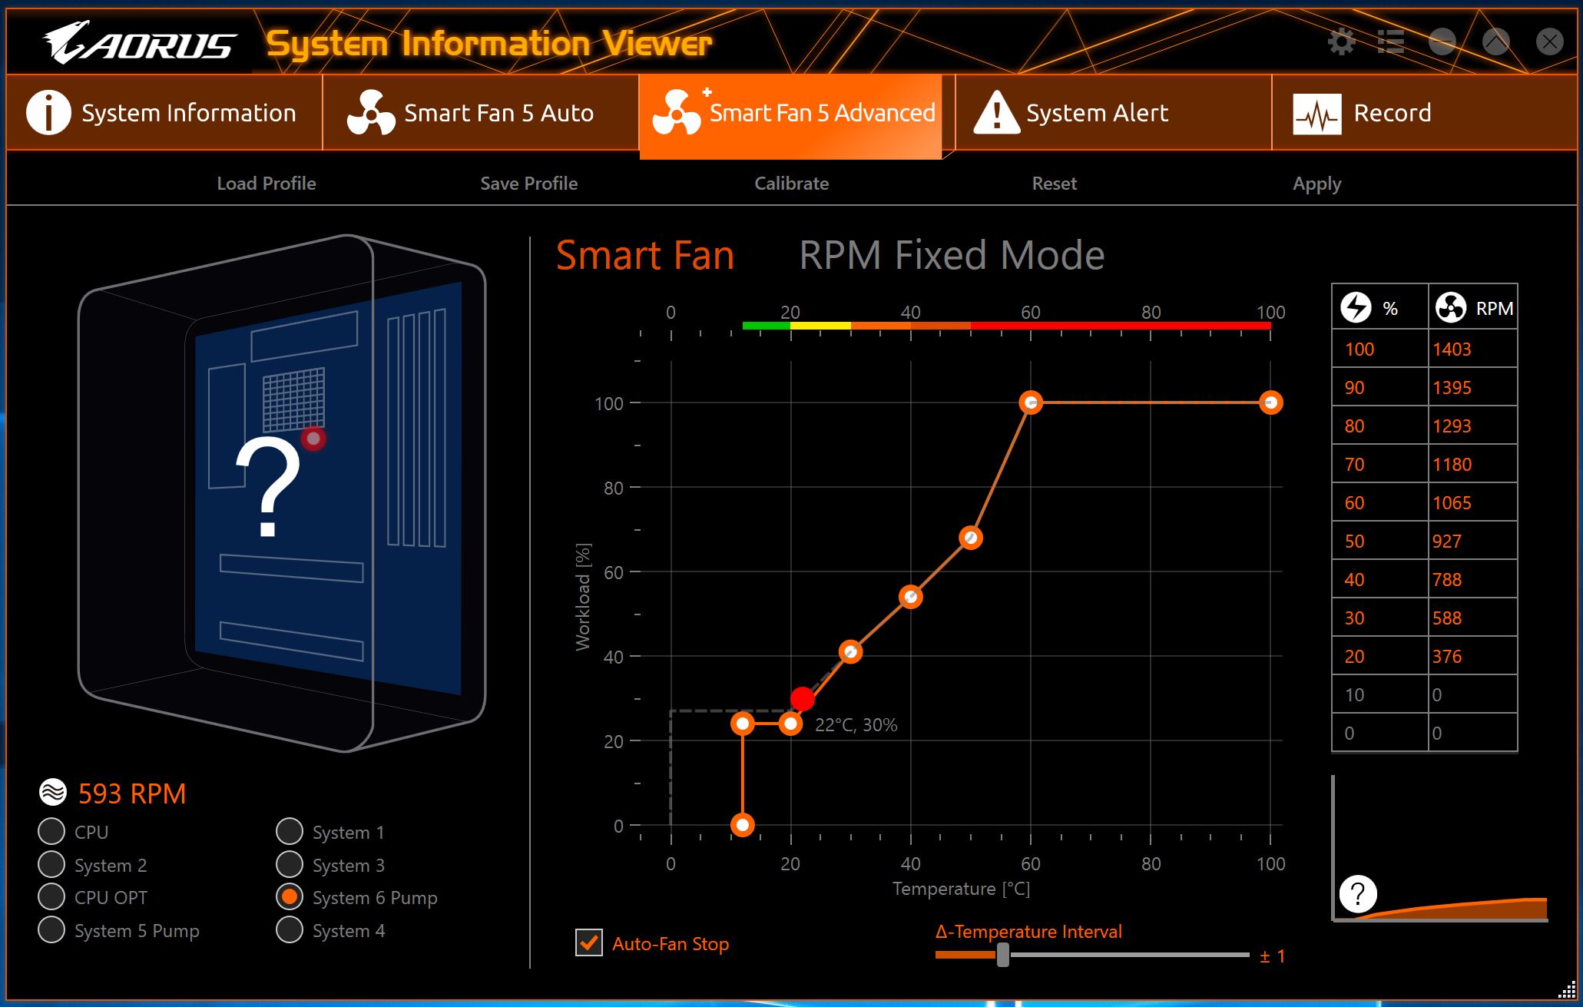Open the Record tab
This screenshot has width=1583, height=1007.
click(1424, 112)
